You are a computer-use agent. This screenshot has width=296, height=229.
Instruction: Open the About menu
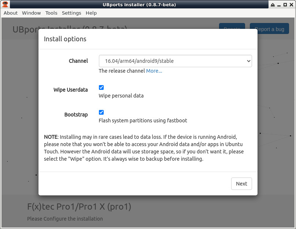(x=11, y=13)
